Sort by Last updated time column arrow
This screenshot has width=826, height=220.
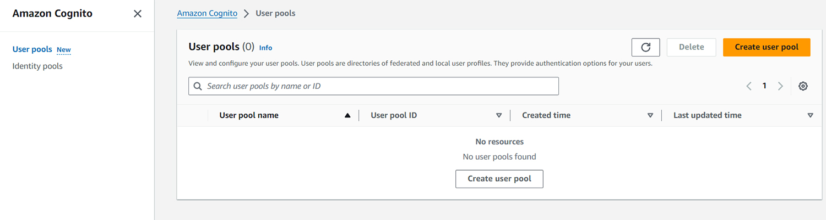[x=810, y=115]
